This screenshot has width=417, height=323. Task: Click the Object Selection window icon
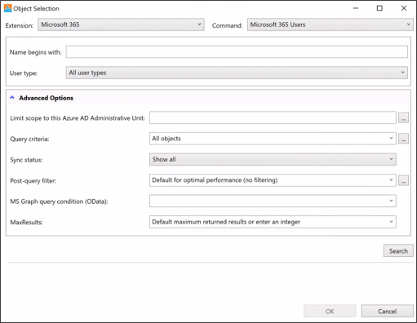[8, 8]
